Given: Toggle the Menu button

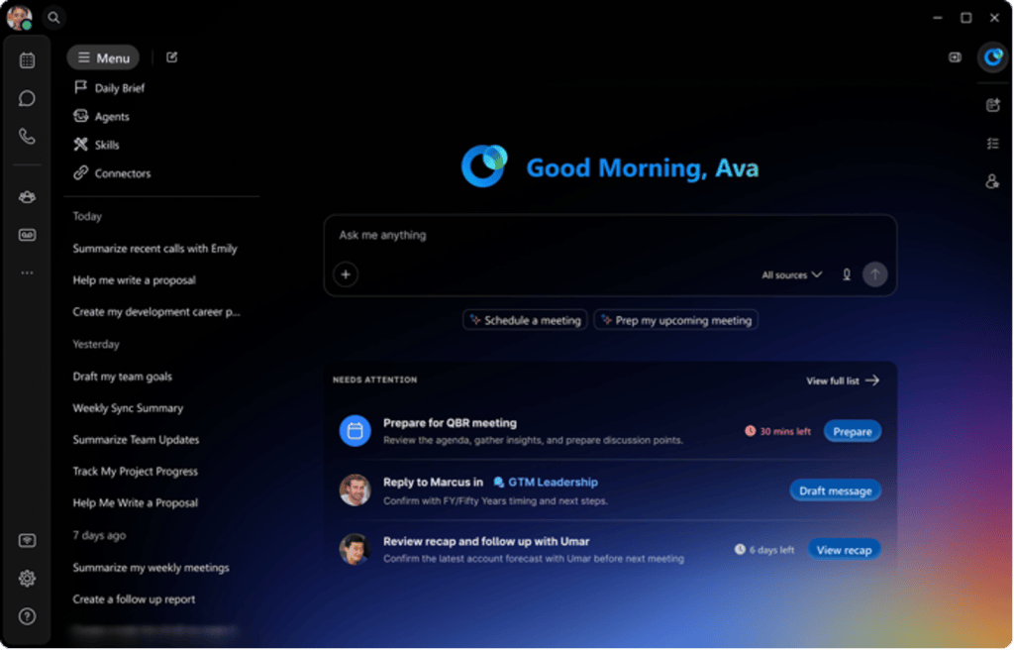Looking at the screenshot, I should pos(103,57).
